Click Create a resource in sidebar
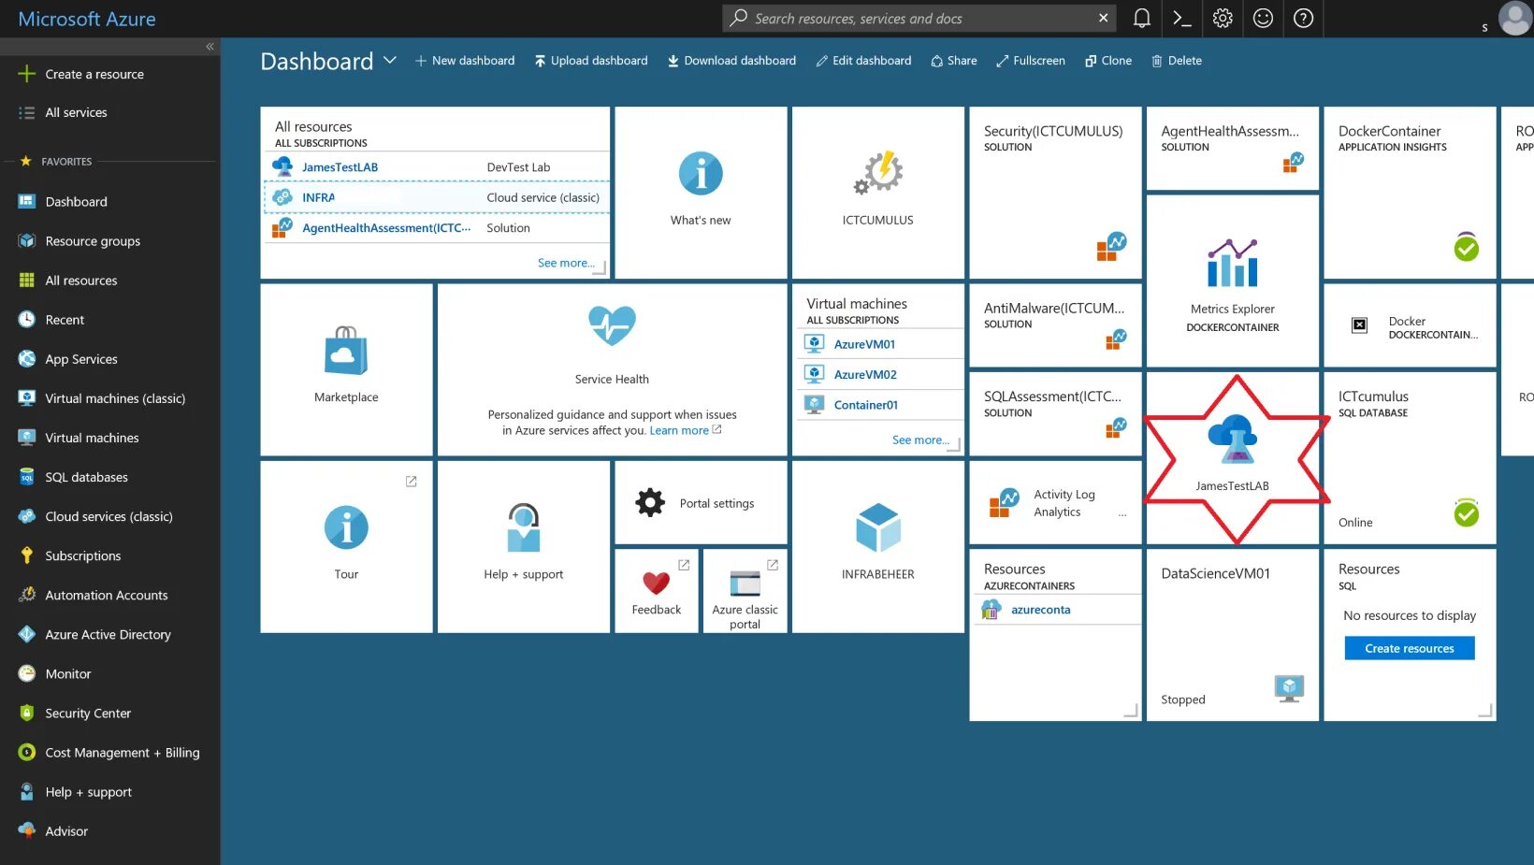Viewport: 1534px width, 865px height. [94, 74]
